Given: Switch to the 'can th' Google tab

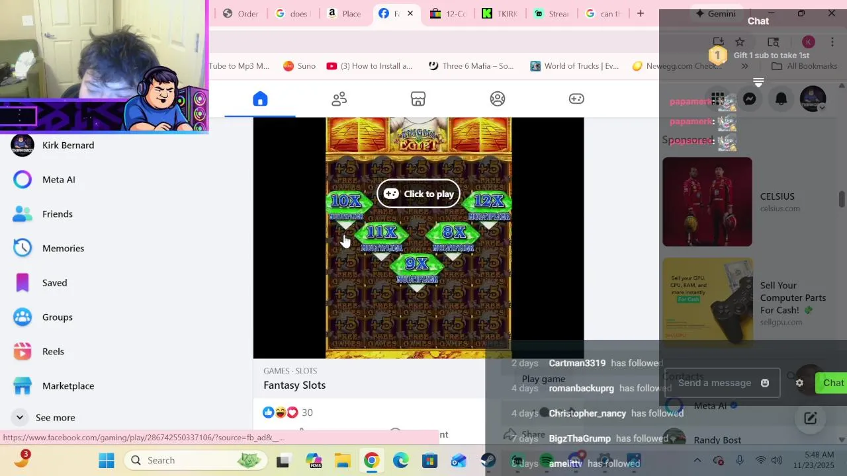Looking at the screenshot, I should tap(603, 13).
